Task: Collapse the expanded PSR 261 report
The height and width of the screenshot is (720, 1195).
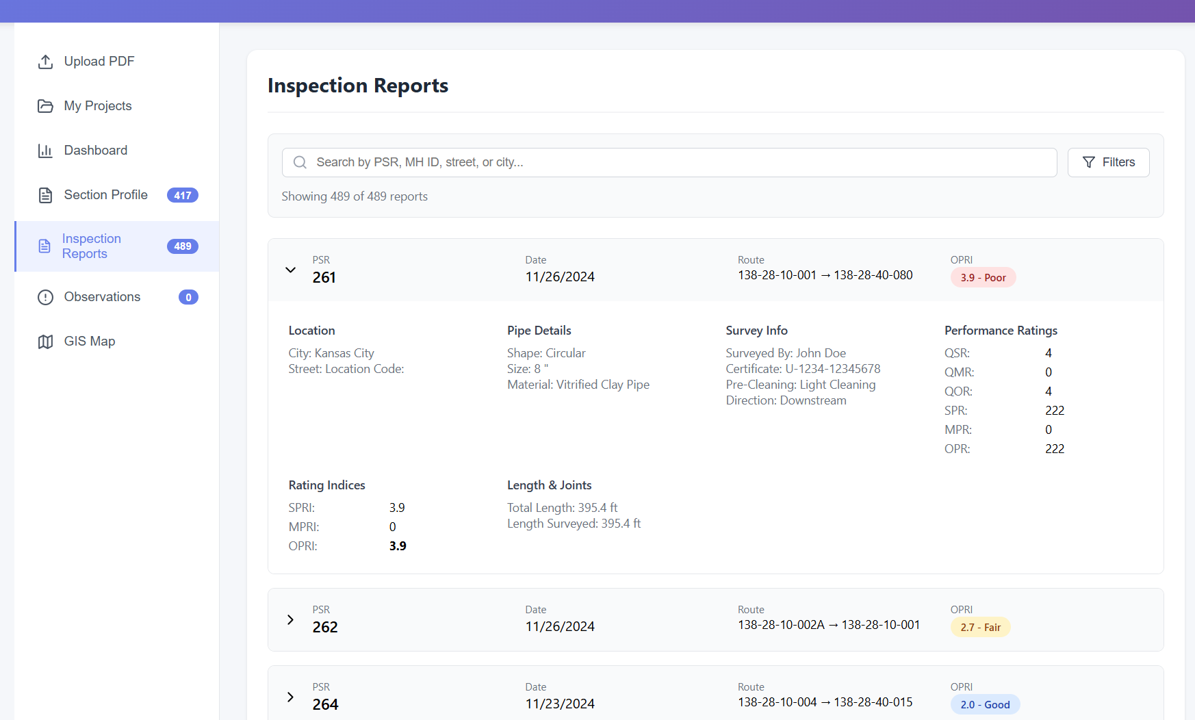Action: [x=290, y=270]
